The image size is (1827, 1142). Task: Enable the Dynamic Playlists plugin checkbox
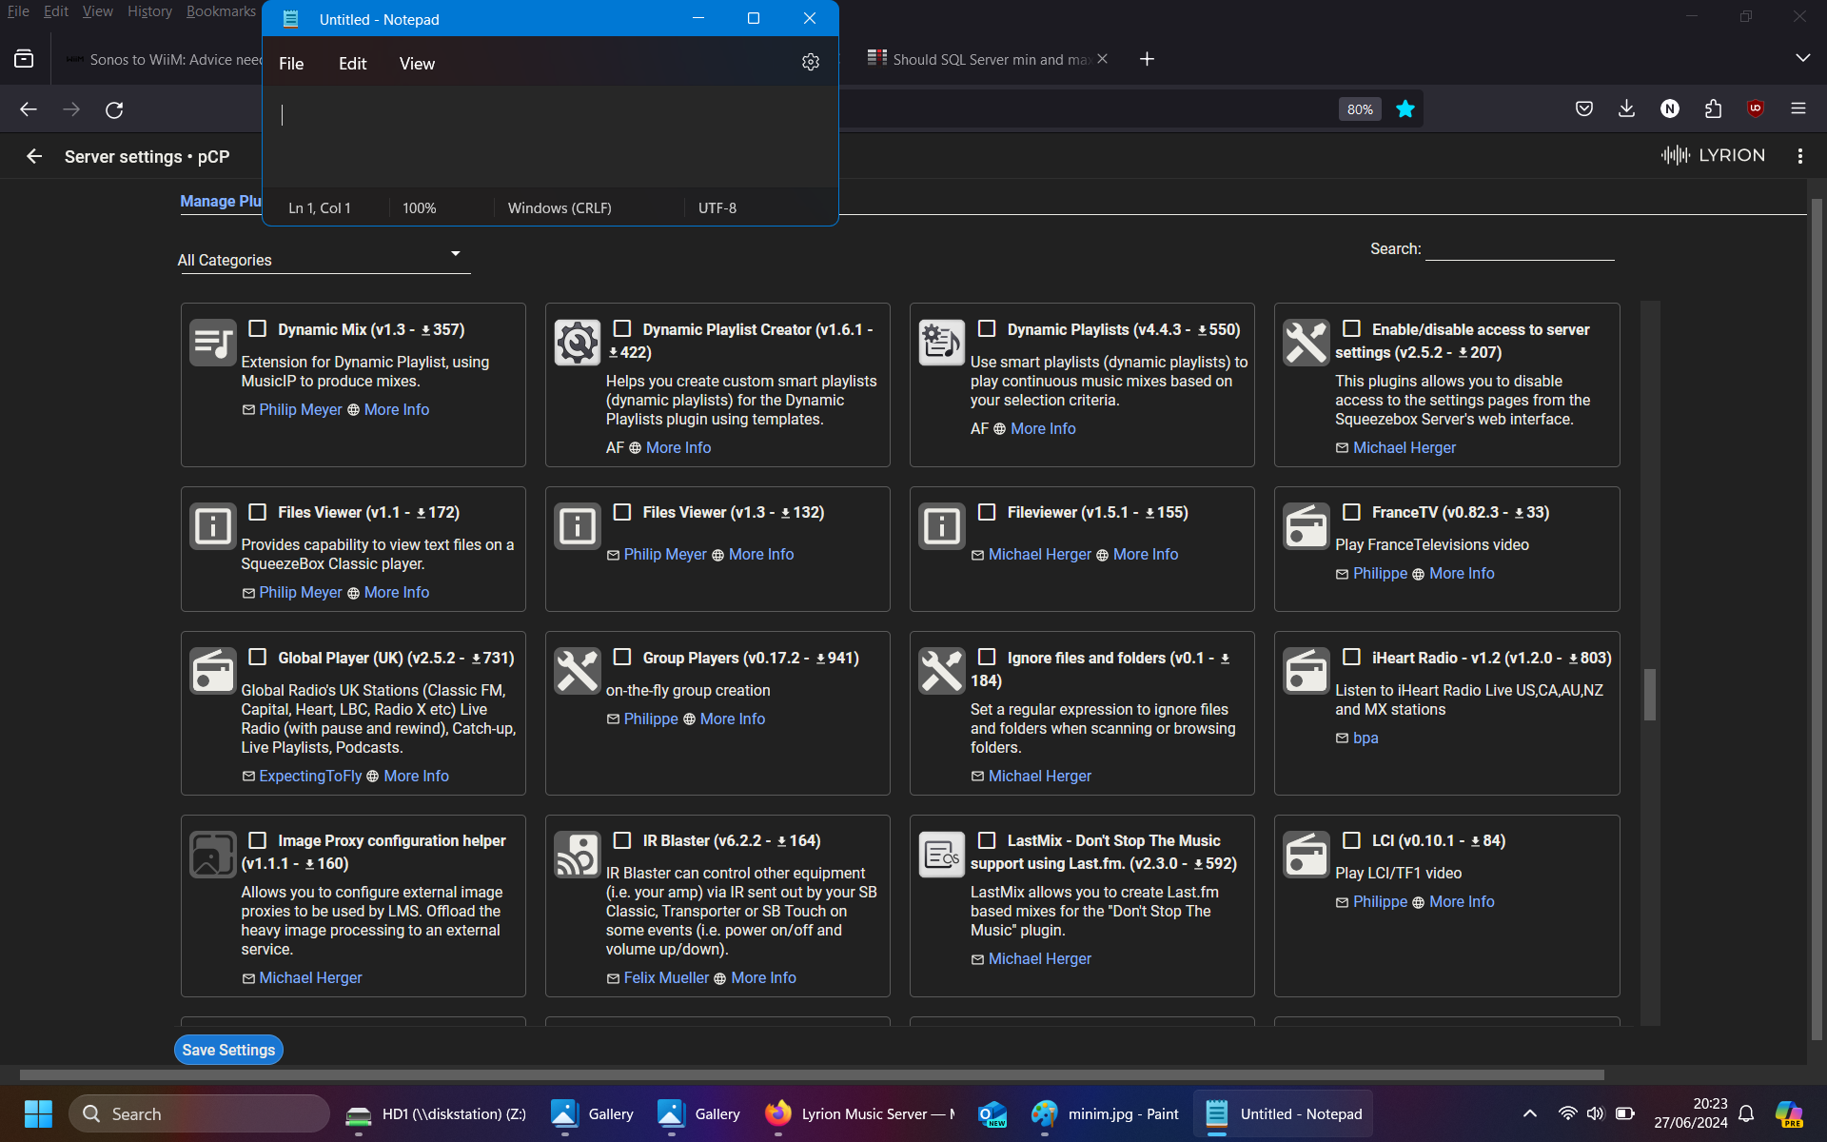tap(987, 328)
